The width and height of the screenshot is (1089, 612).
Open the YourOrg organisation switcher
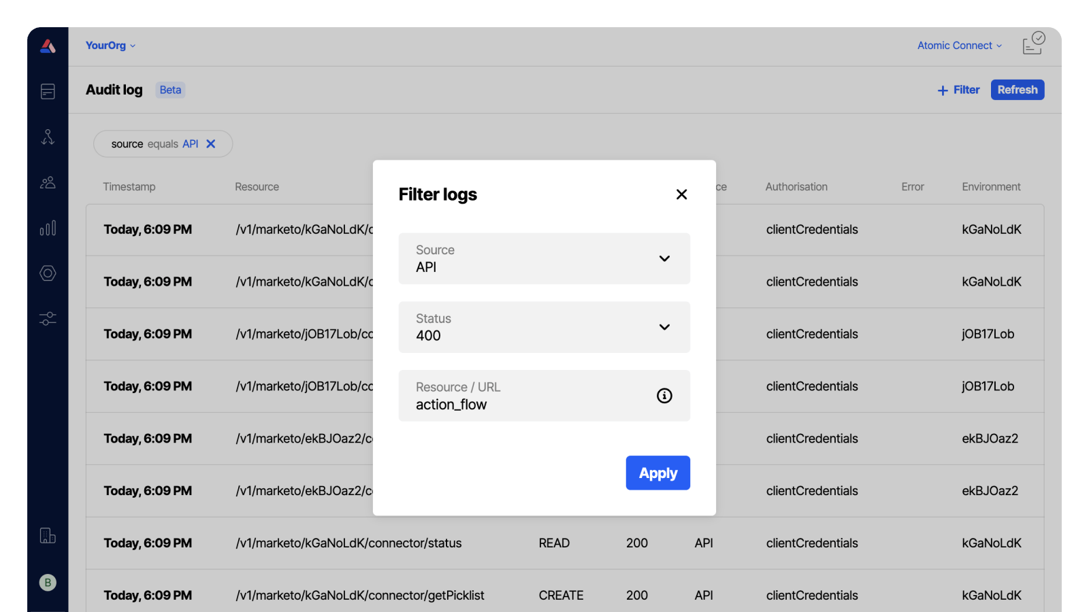tap(110, 46)
